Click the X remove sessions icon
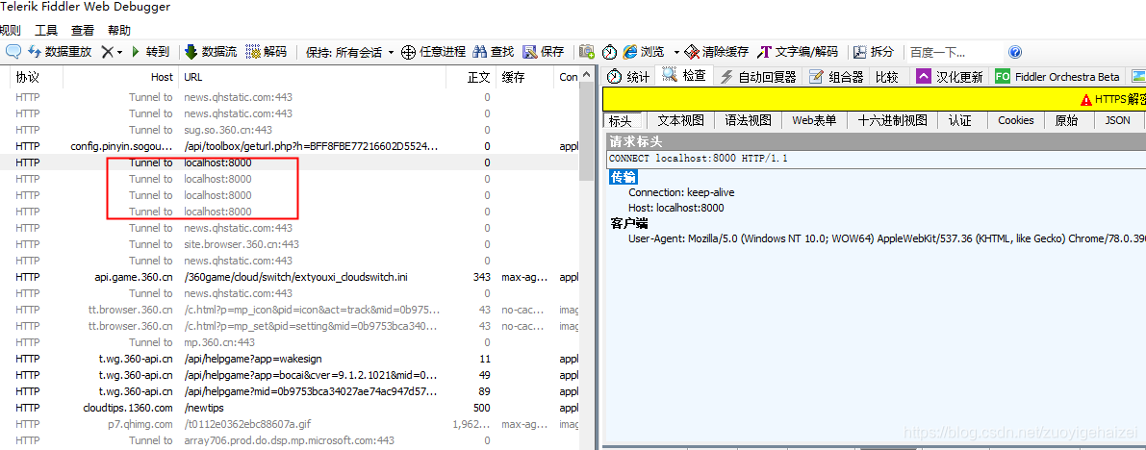 point(107,52)
